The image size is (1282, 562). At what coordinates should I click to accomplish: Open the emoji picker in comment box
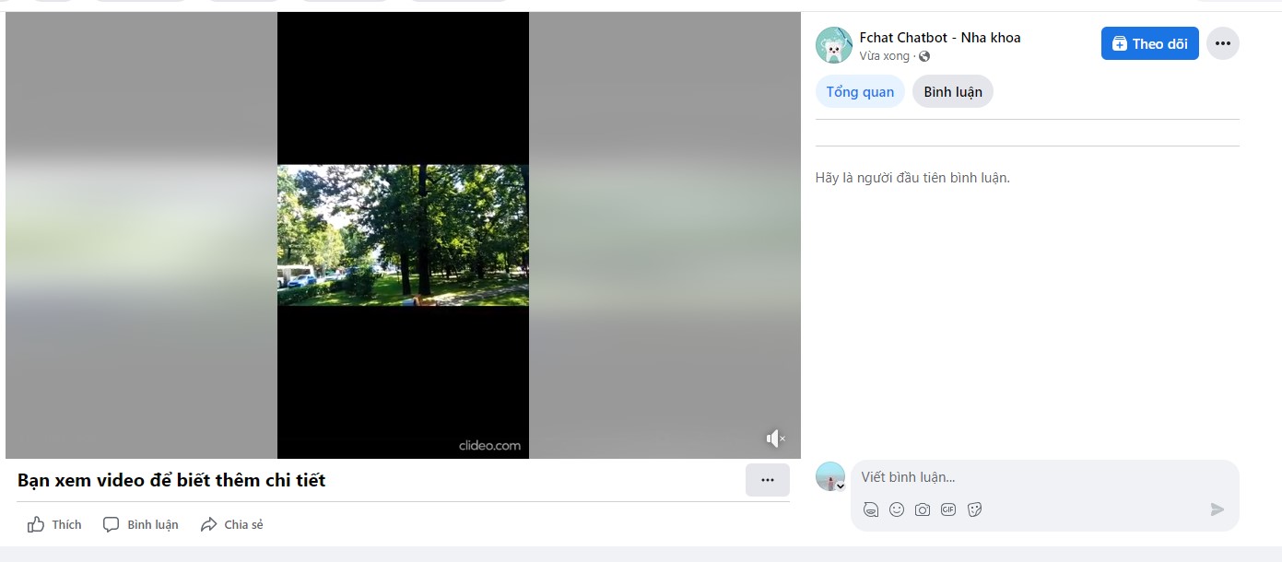(x=897, y=509)
